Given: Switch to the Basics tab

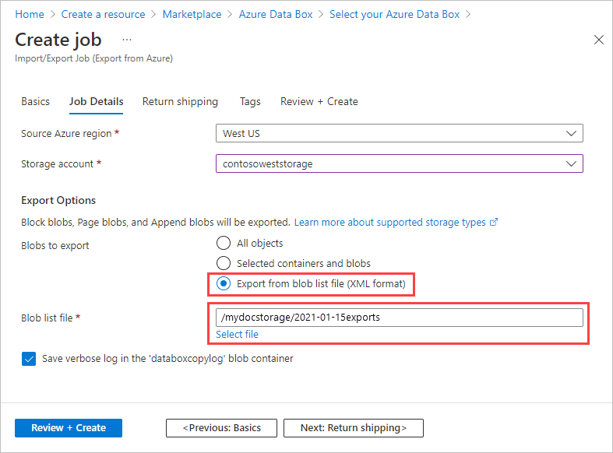Looking at the screenshot, I should coord(35,101).
